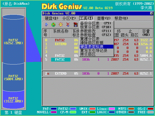Open the 查看(V) menu
Viewport: 155px width, 116px height.
(104, 18)
